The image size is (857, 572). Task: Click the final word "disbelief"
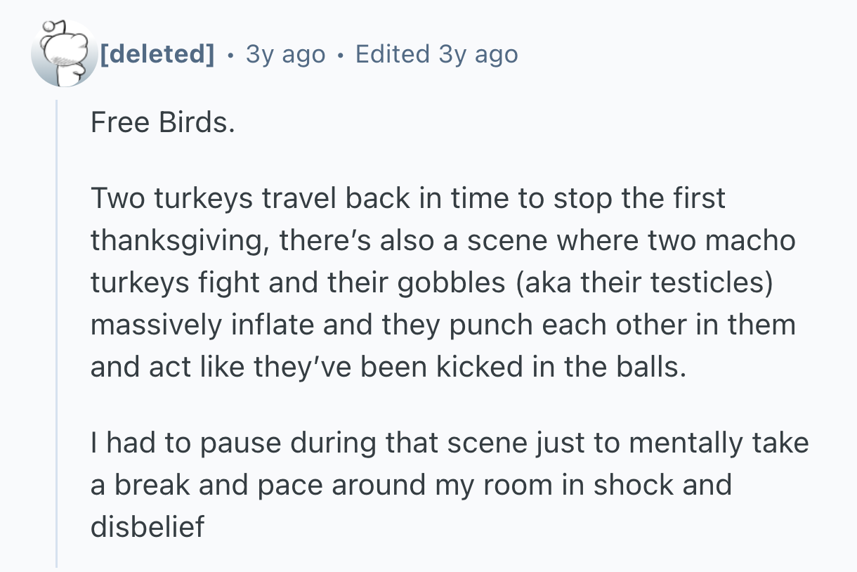pyautogui.click(x=148, y=528)
